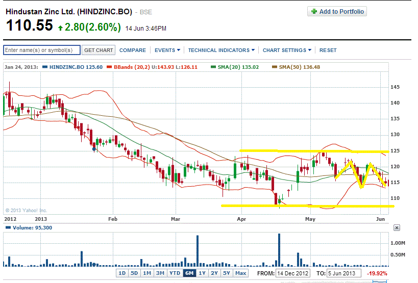Click the Jan 24, 2013 date label
Viewport: 418px width, 283px height.
[x=21, y=67]
